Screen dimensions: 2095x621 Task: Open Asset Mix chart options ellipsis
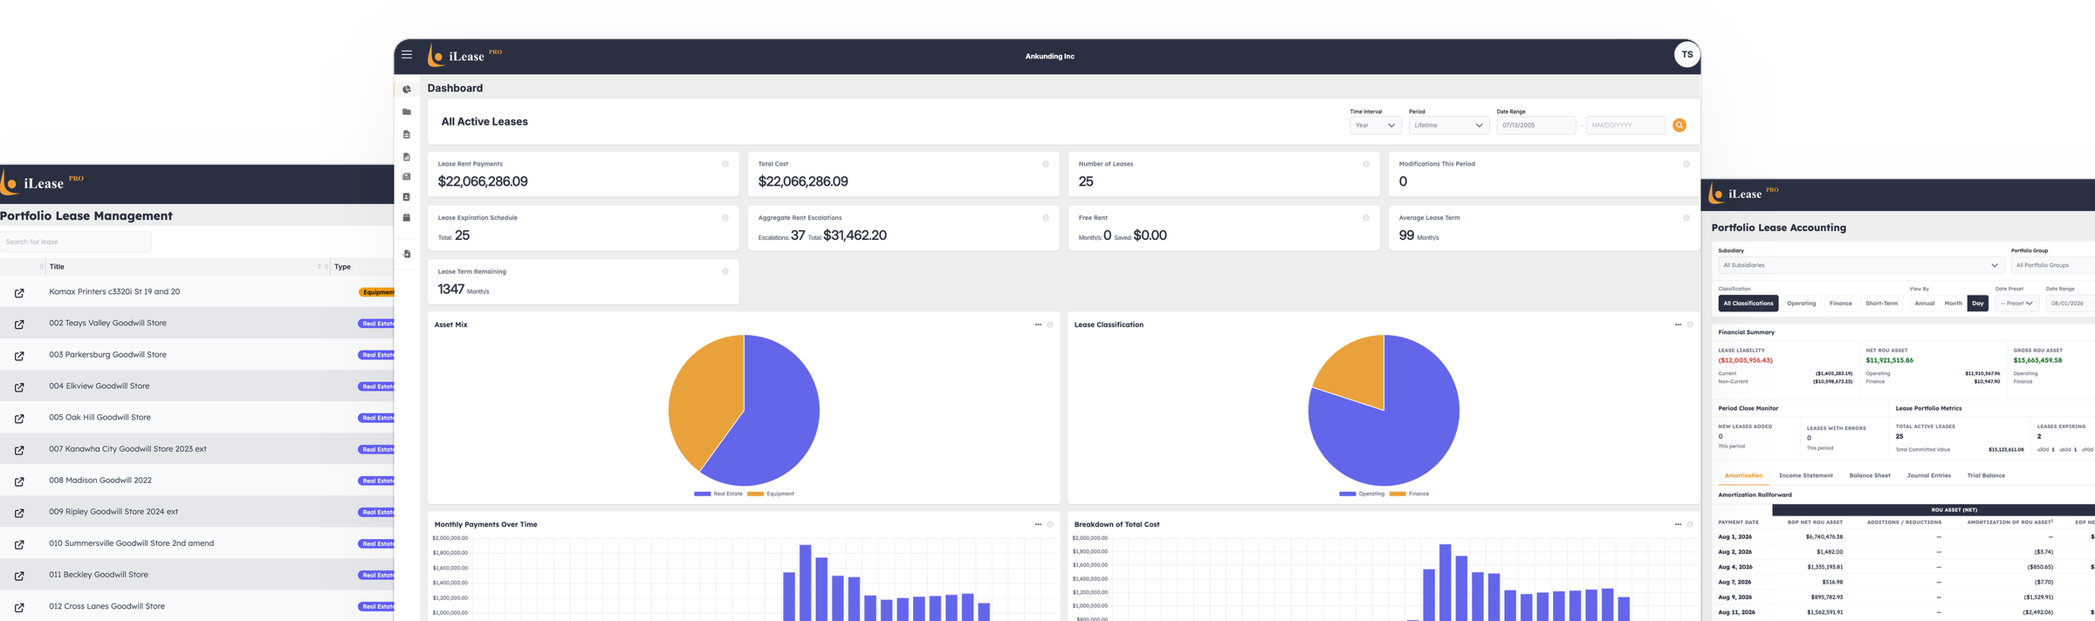[x=1038, y=324]
